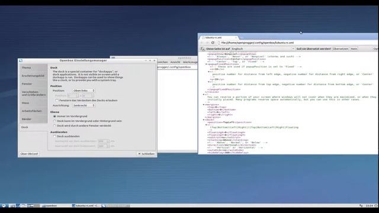
Task: Click Nein in the translation bar
Action: pos(354,49)
